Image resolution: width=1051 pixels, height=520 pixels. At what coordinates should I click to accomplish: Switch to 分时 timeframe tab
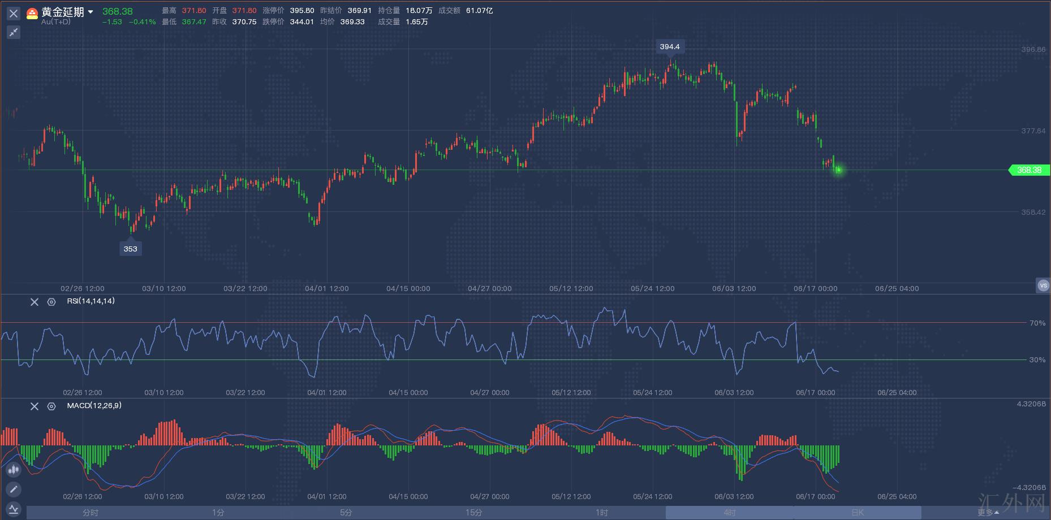[91, 513]
